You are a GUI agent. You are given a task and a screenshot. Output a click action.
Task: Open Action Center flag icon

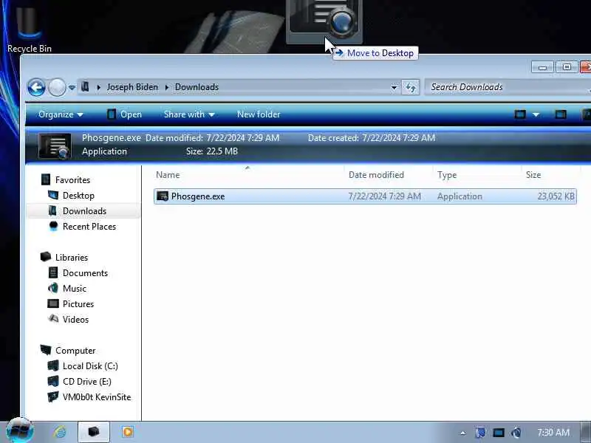point(480,433)
